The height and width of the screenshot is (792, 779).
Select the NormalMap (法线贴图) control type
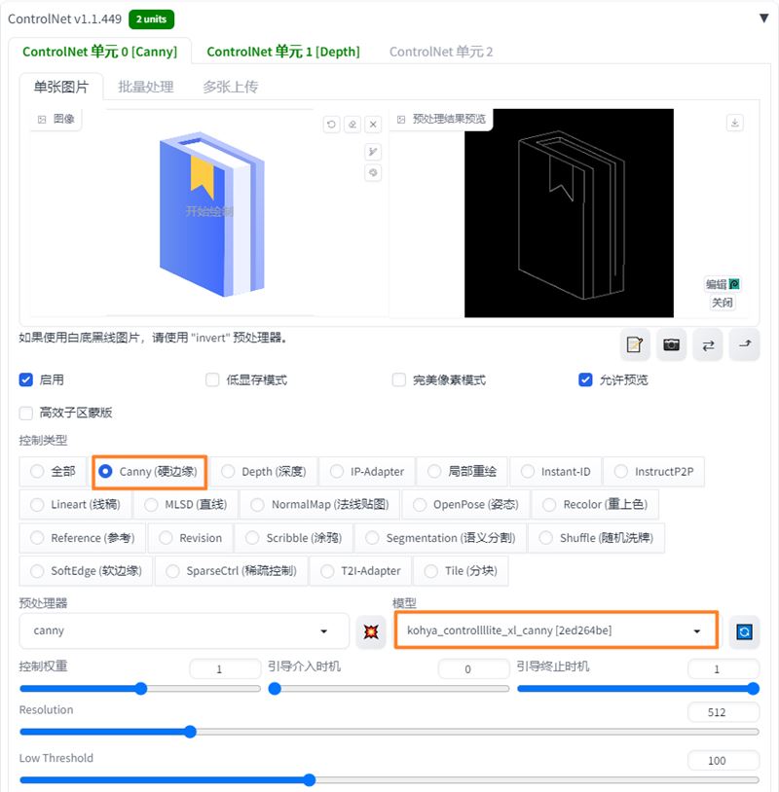[x=320, y=505]
